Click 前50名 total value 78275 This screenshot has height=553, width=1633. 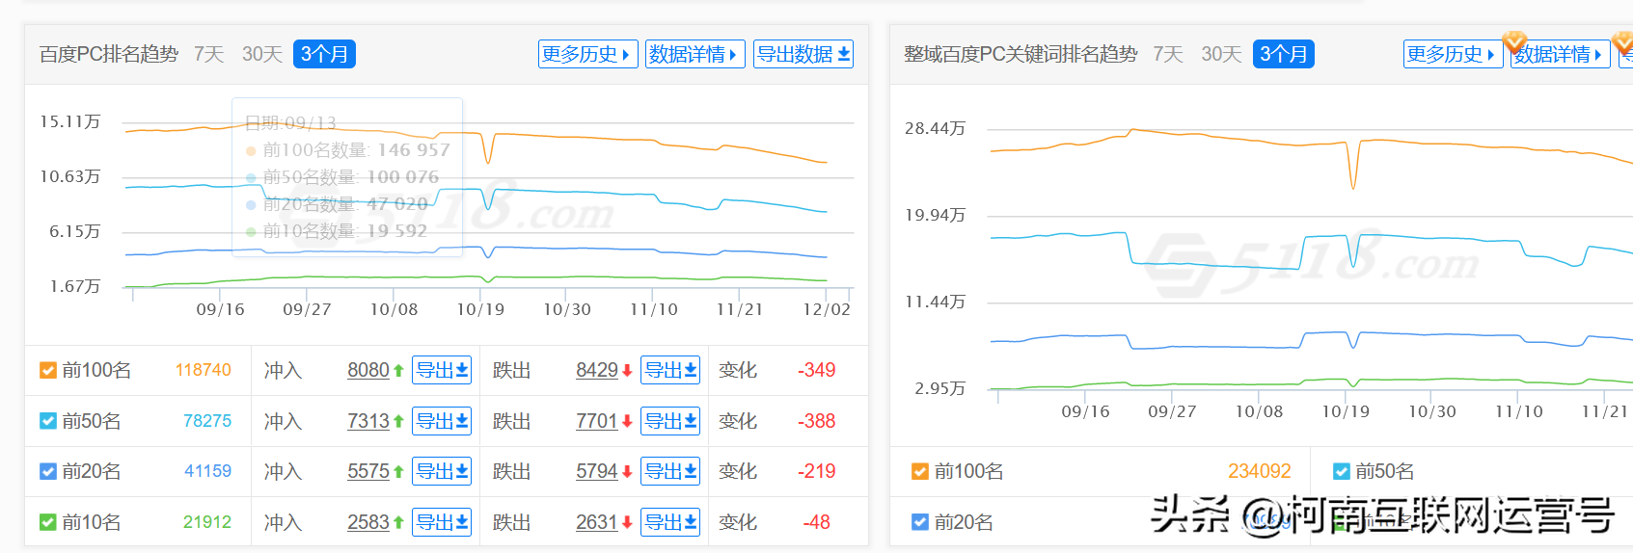click(x=207, y=421)
